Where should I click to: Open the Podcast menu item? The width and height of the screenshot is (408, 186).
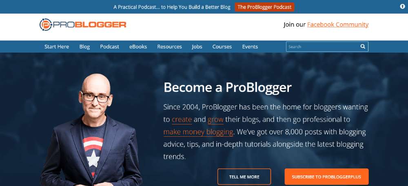109,47
